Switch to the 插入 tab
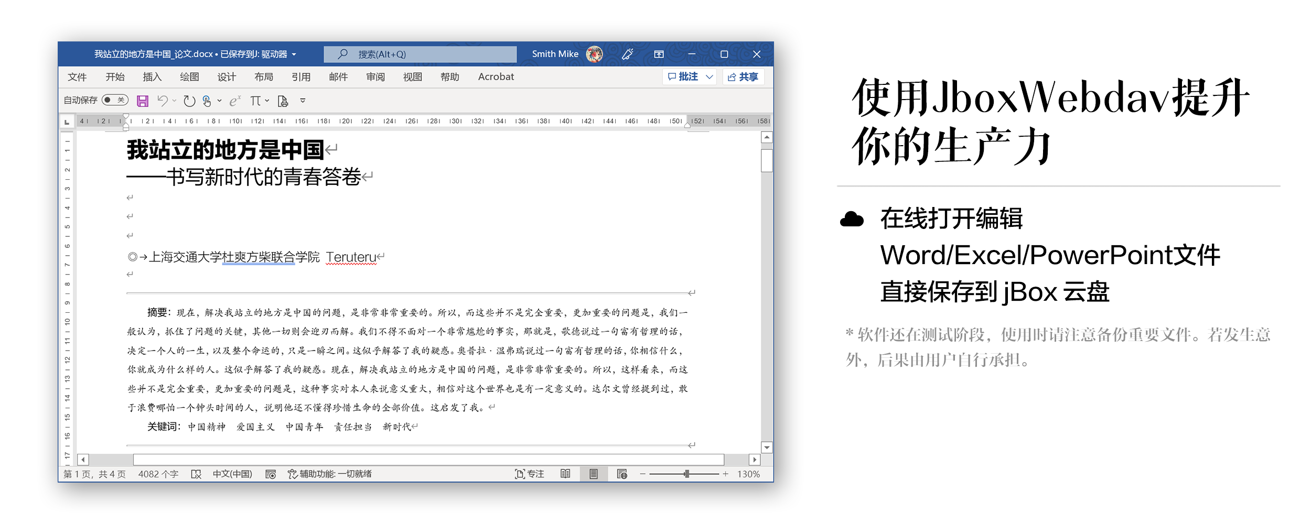The height and width of the screenshot is (524, 1311). pyautogui.click(x=152, y=77)
